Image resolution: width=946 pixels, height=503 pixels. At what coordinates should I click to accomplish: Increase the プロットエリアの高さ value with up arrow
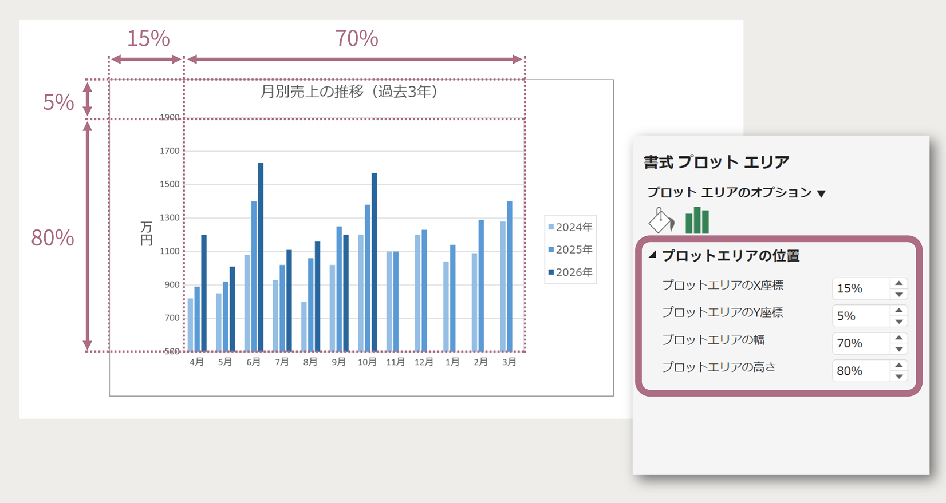coord(899,366)
